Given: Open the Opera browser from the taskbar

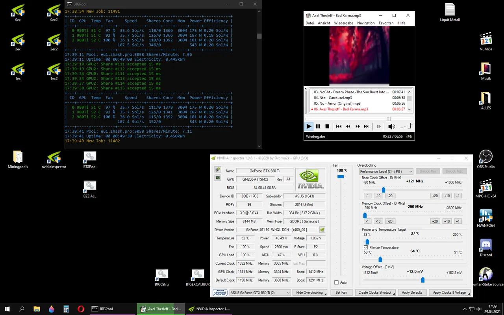Looking at the screenshot, I should pos(81,309).
